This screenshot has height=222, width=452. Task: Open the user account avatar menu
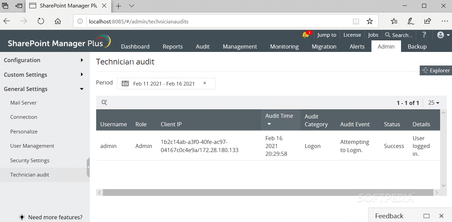coord(444,35)
